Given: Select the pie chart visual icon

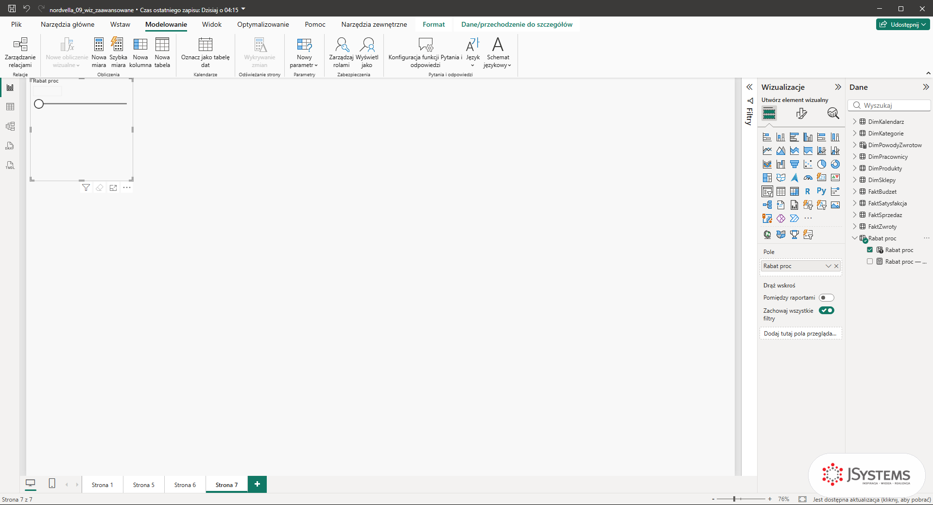Looking at the screenshot, I should (821, 164).
